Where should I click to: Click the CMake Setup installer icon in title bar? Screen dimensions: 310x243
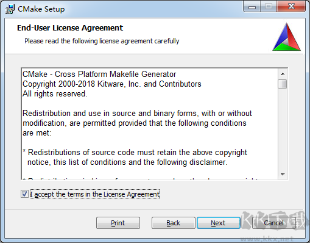point(10,9)
